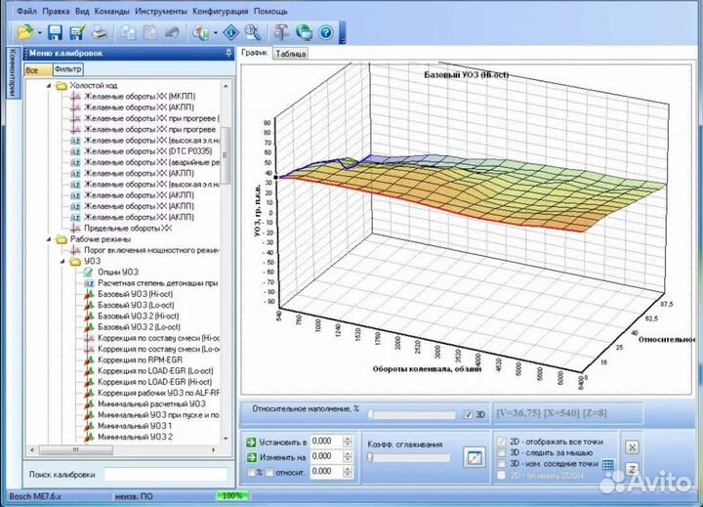The image size is (703, 507).
Task: Click the 'Коэфф. сглаживания' slider
Action: pos(408,457)
